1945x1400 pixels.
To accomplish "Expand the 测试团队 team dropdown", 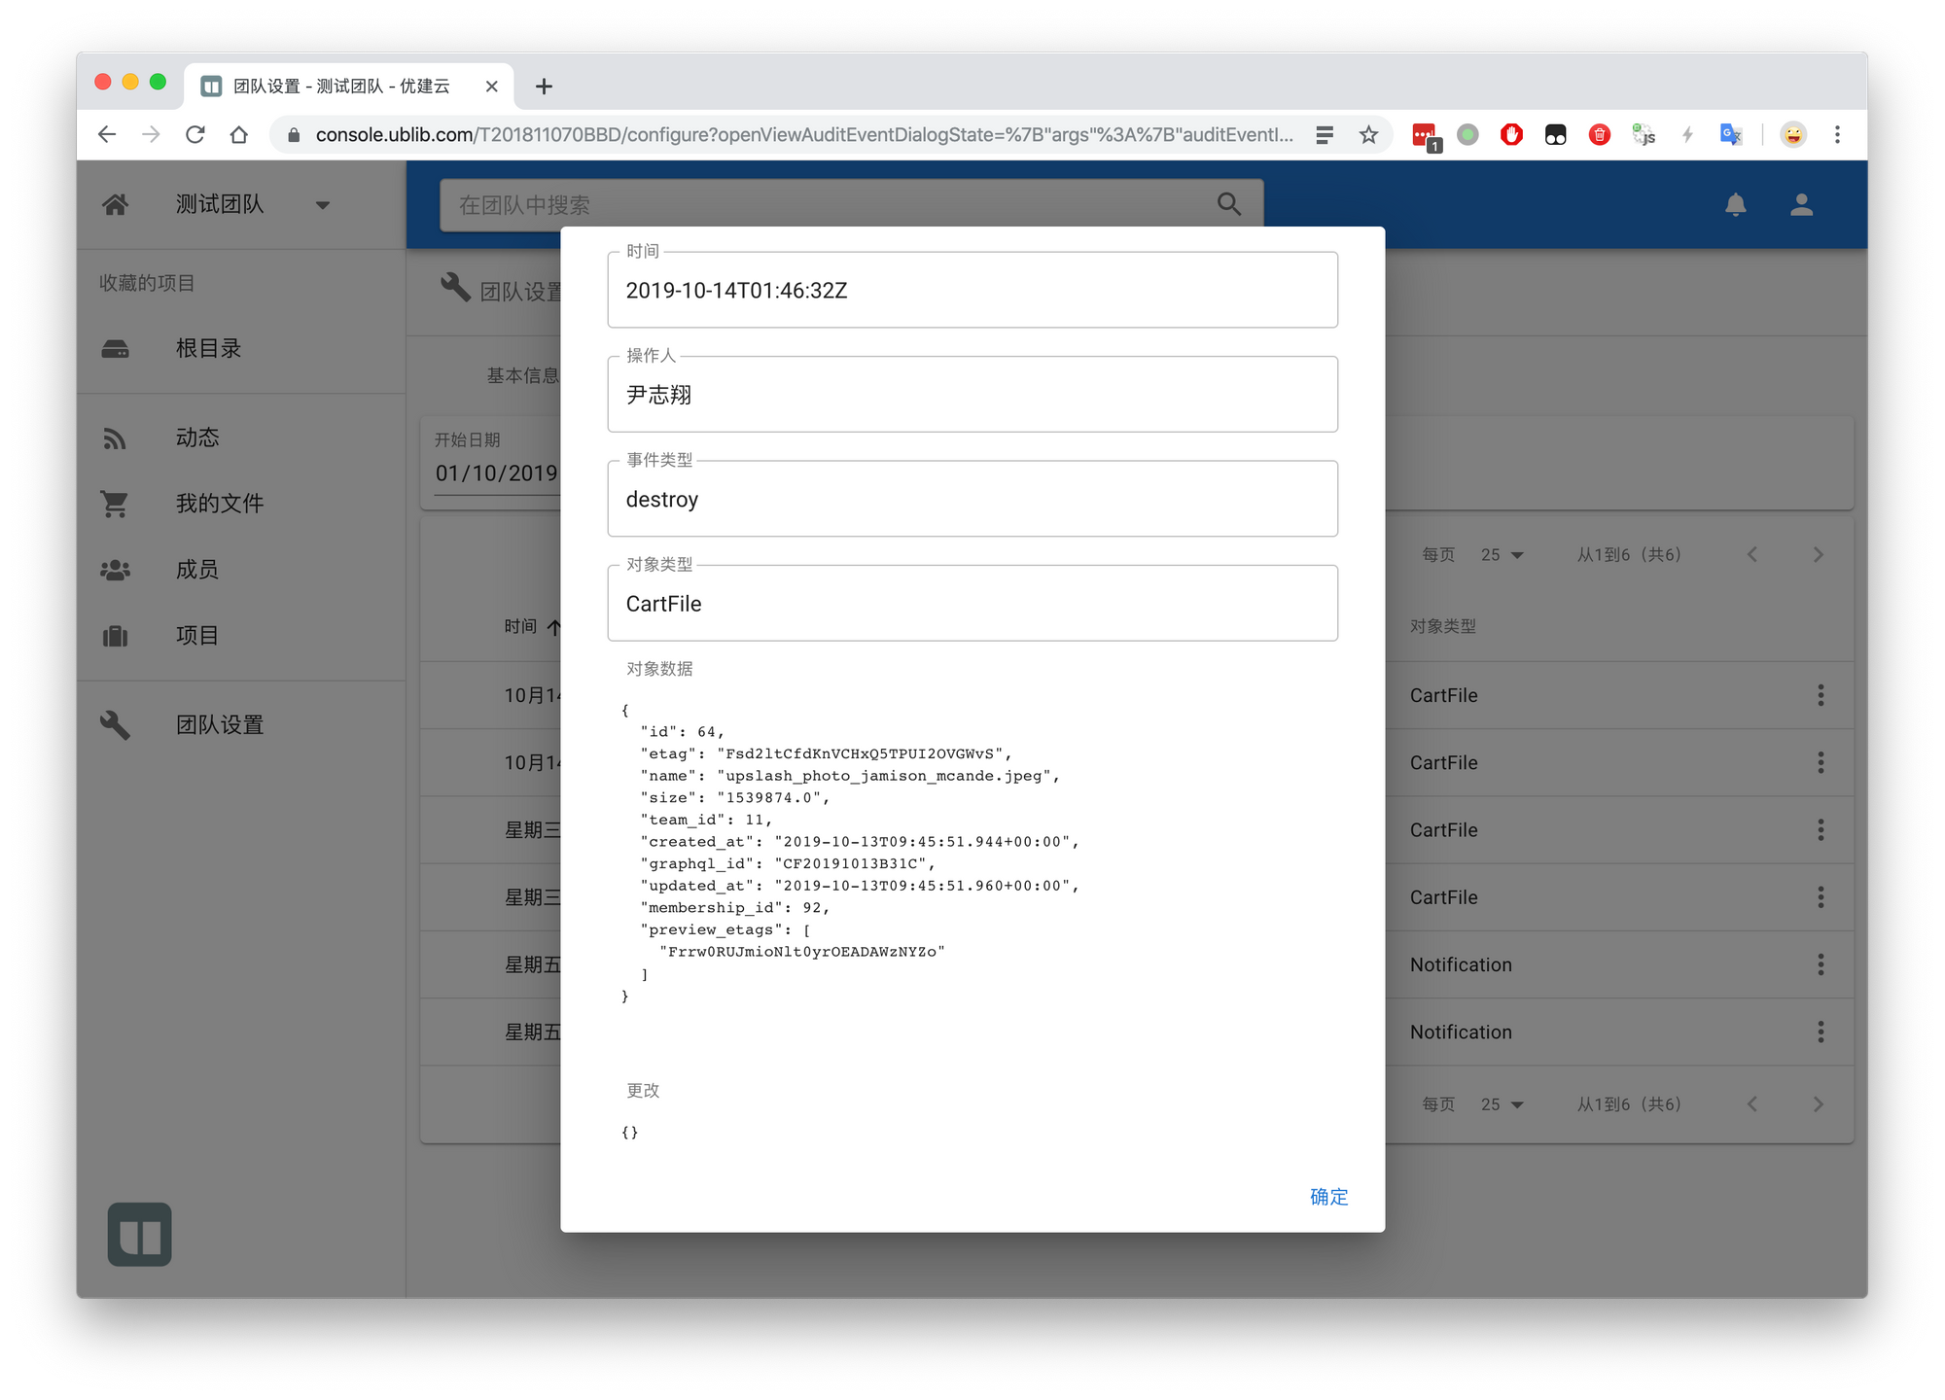I will click(x=322, y=205).
